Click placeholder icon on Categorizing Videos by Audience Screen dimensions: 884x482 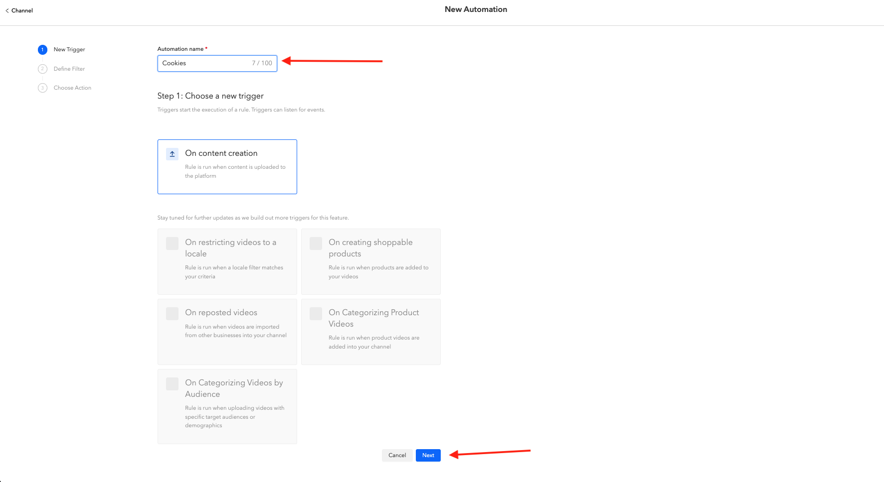click(172, 384)
